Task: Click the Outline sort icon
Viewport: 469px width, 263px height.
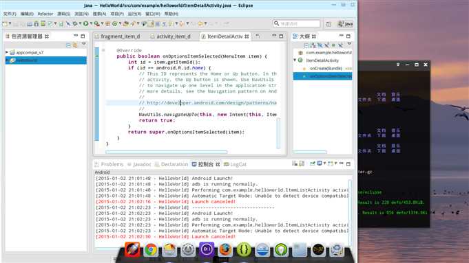Action: tap(313, 45)
